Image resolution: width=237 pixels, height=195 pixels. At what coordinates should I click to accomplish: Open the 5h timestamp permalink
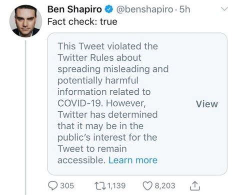pyautogui.click(x=184, y=9)
